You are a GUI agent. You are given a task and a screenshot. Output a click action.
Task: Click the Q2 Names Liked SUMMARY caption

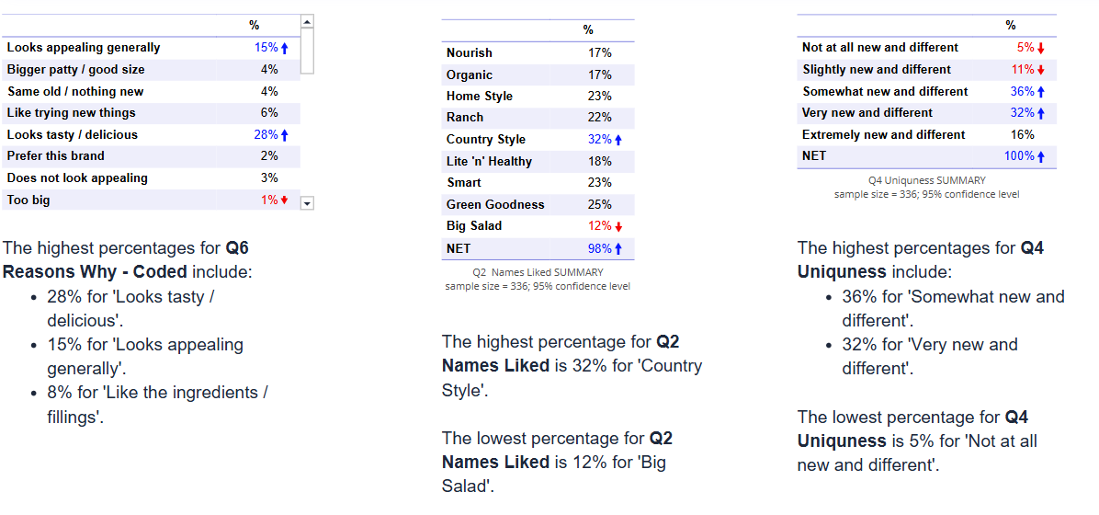pyautogui.click(x=538, y=272)
